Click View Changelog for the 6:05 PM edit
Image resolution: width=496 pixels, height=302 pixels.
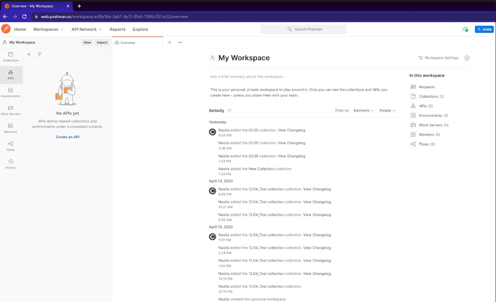point(317,189)
